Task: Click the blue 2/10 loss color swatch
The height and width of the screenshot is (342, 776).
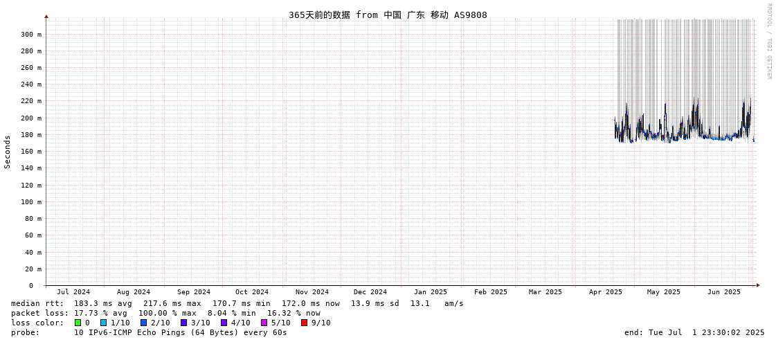Action: pyautogui.click(x=143, y=323)
